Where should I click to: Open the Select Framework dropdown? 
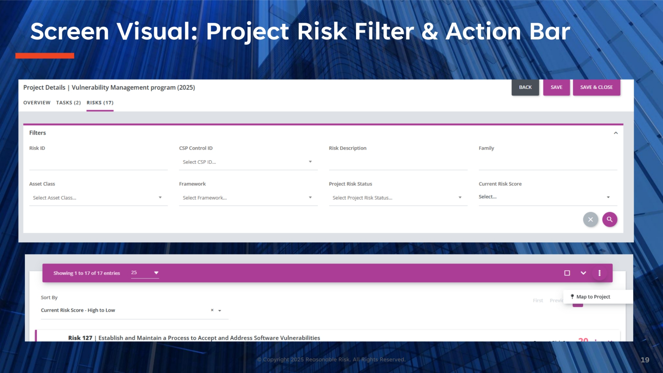pyautogui.click(x=248, y=198)
